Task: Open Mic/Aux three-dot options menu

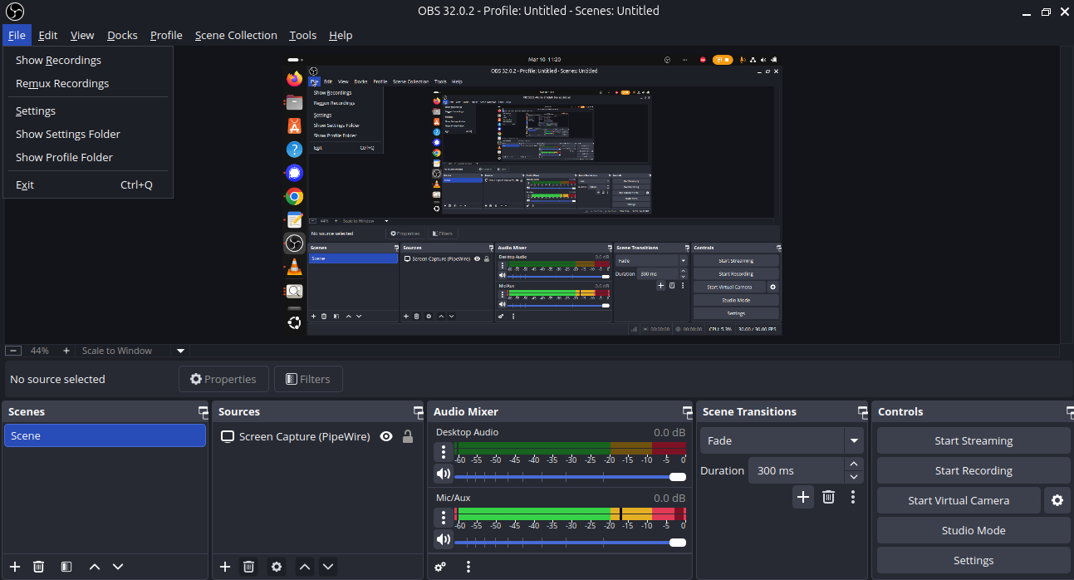Action: pyautogui.click(x=444, y=518)
